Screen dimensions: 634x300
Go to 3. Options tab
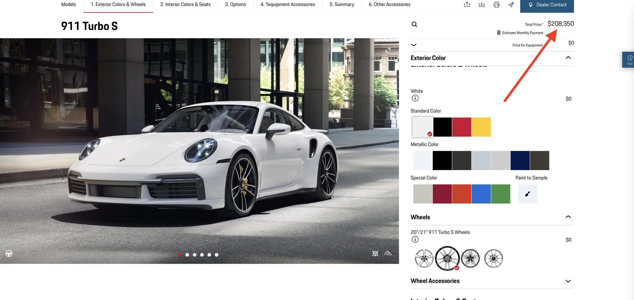click(235, 4)
